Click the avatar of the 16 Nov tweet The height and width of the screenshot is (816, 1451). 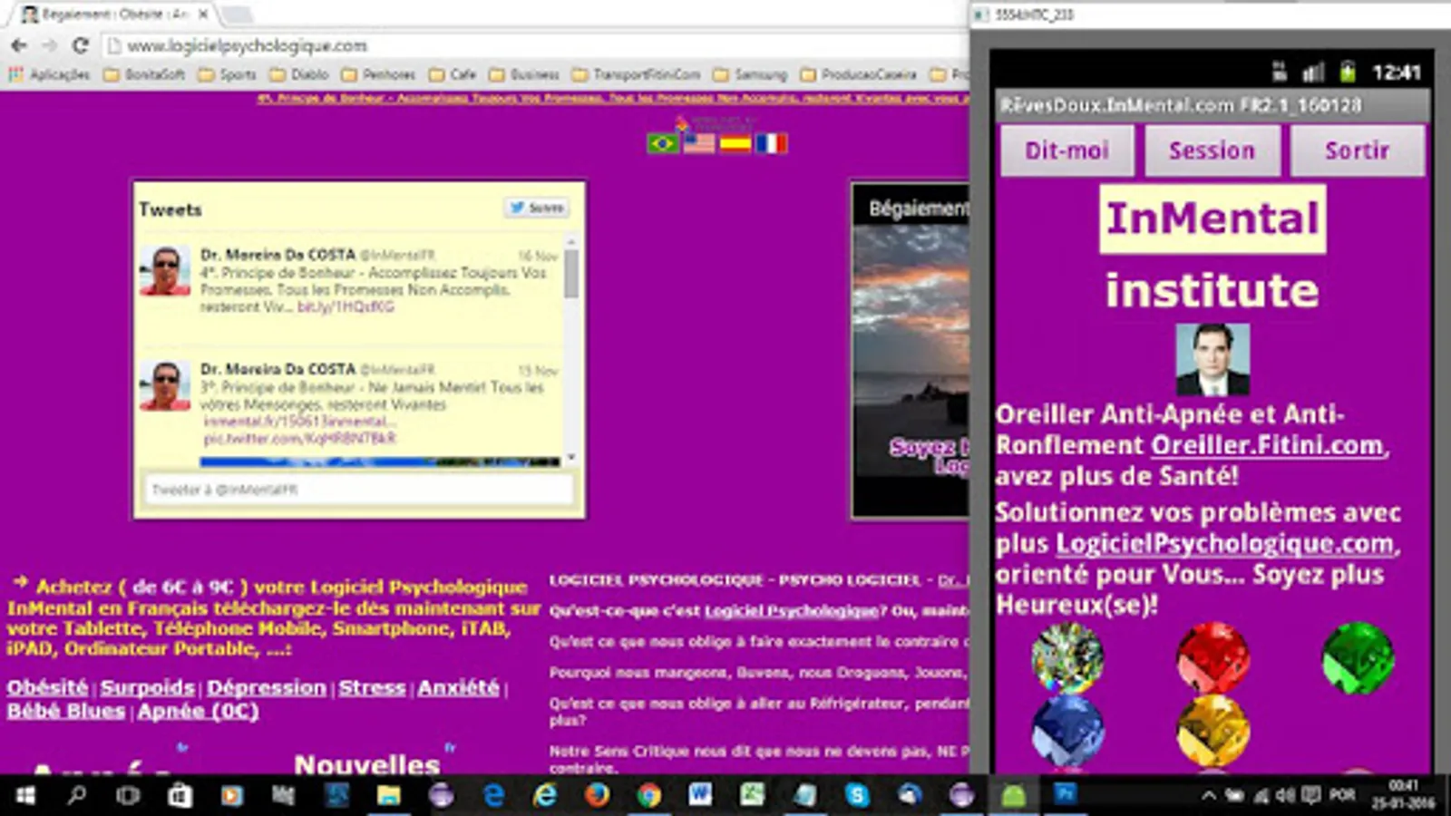coord(165,270)
